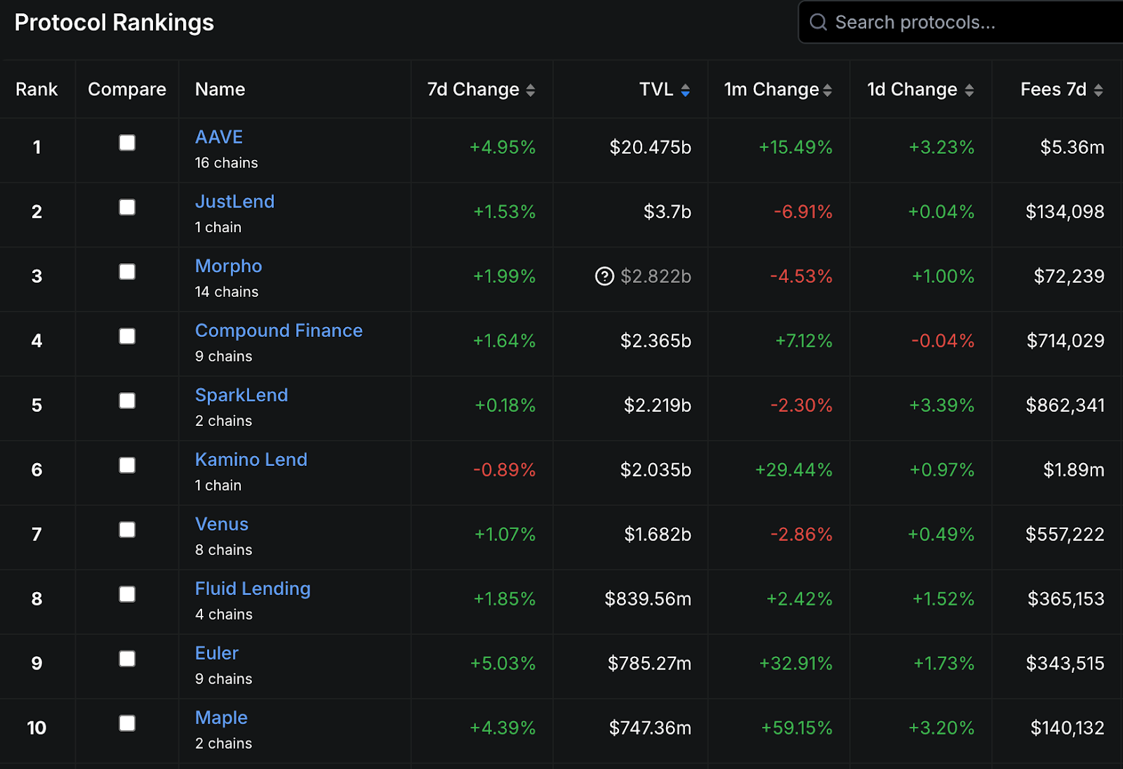The image size is (1123, 769).
Task: Sort by 7d Change using its sort arrows
Action: click(531, 90)
